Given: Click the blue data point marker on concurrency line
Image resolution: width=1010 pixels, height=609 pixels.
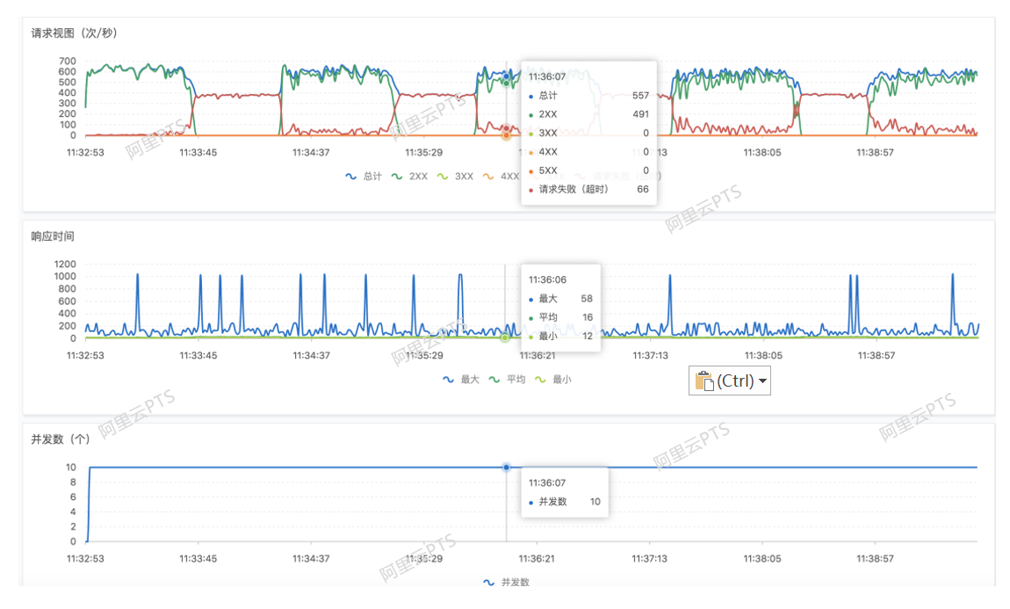Looking at the screenshot, I should click(x=506, y=468).
